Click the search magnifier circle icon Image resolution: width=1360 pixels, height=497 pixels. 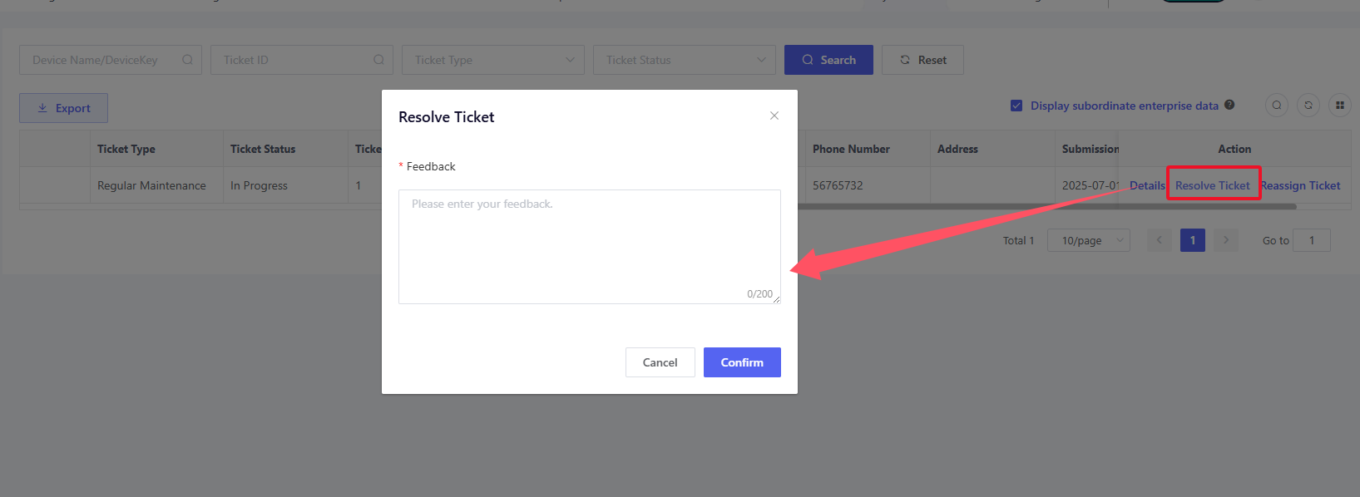tap(1277, 106)
